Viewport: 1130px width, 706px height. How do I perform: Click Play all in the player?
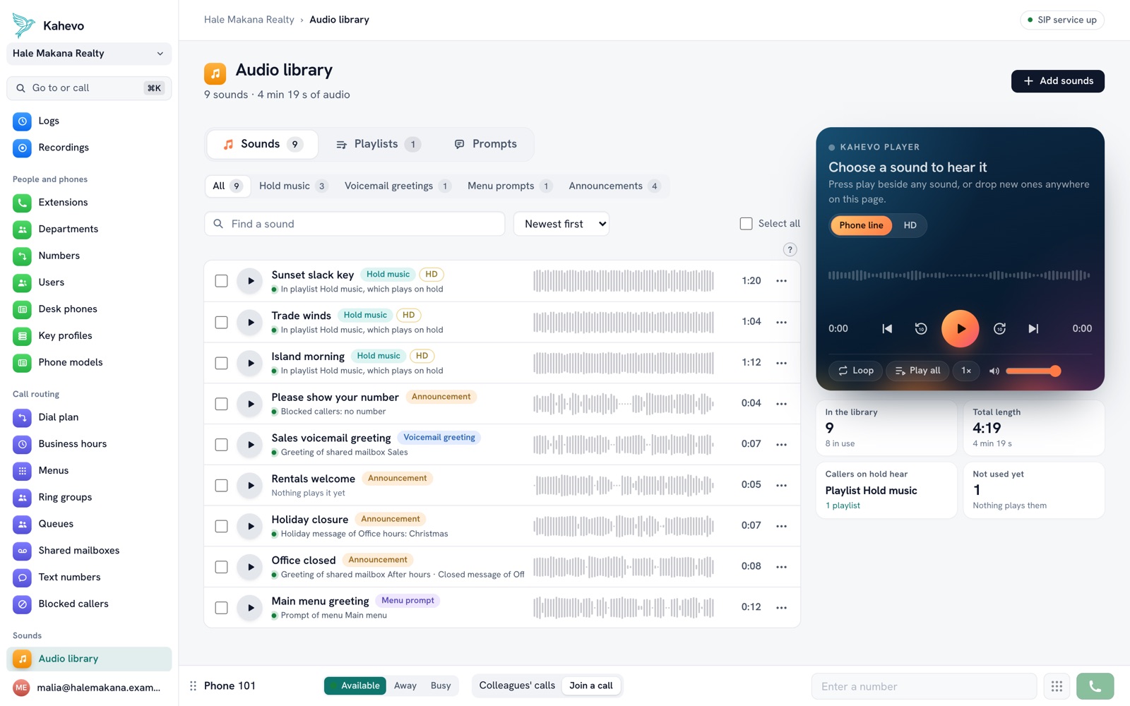point(917,371)
